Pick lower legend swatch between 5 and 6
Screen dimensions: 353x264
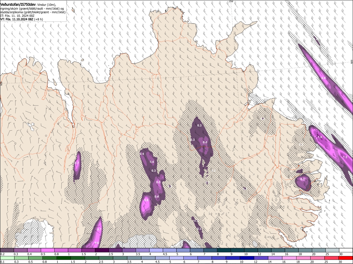pos(176,258)
